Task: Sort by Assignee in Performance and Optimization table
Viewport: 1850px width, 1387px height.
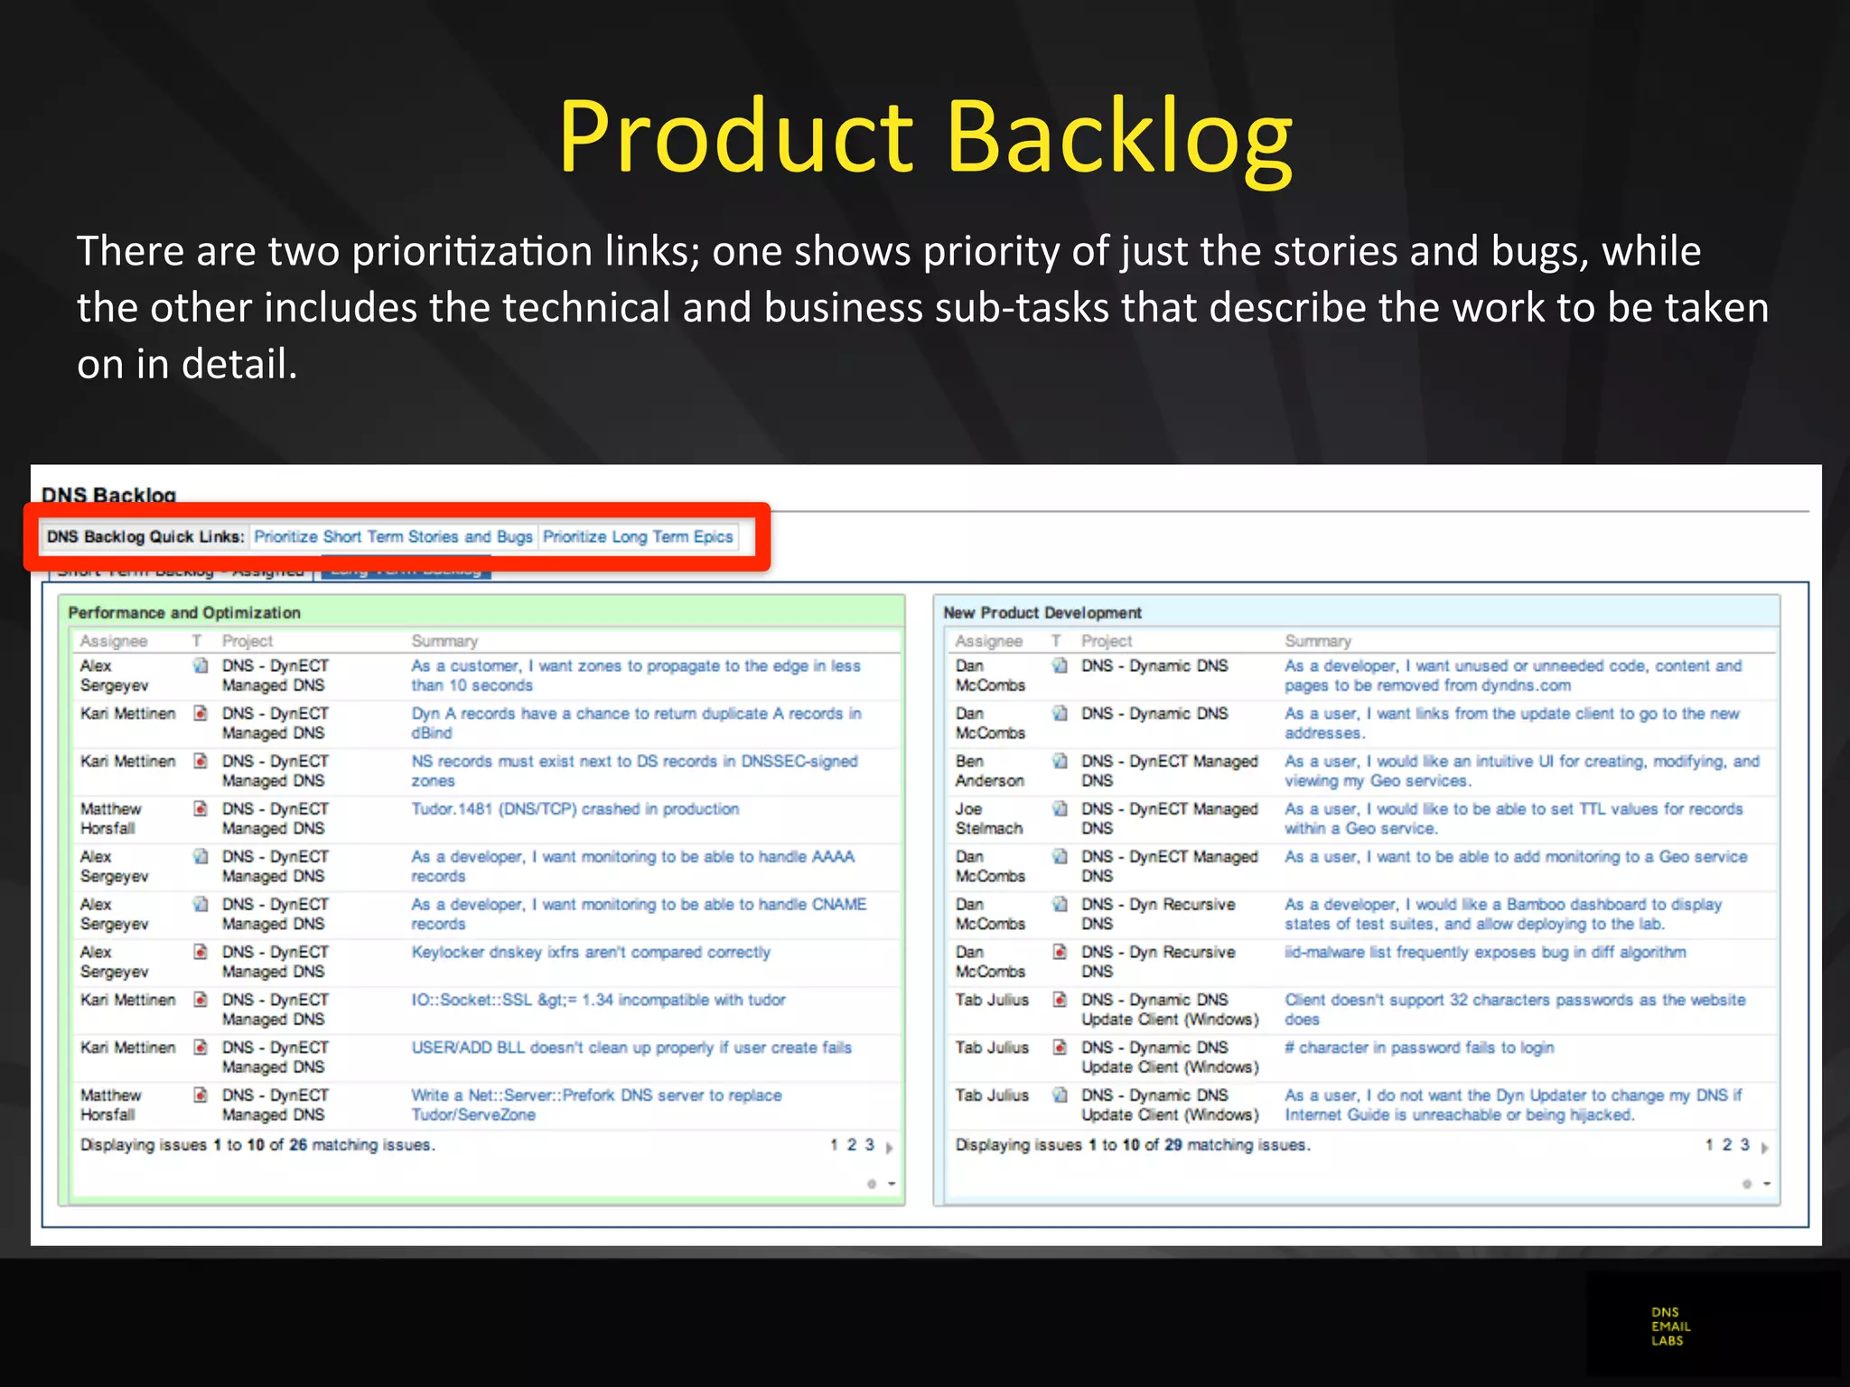Action: point(114,641)
